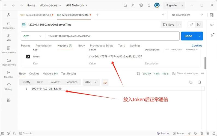The image size is (217, 136).
Task: Open the response Headers (4) tab
Action: pyautogui.click(x=50, y=73)
